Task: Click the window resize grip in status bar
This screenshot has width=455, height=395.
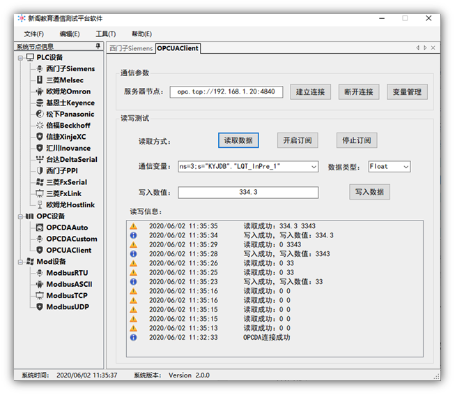Action: point(436,376)
